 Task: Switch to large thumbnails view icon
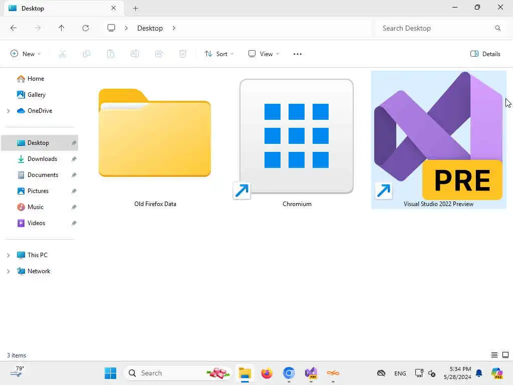tap(505, 355)
